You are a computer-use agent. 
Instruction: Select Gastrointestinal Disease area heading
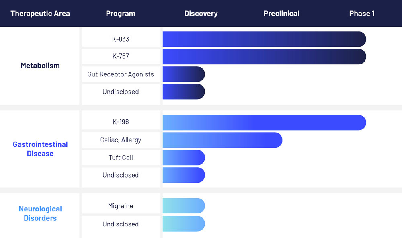tap(40, 149)
